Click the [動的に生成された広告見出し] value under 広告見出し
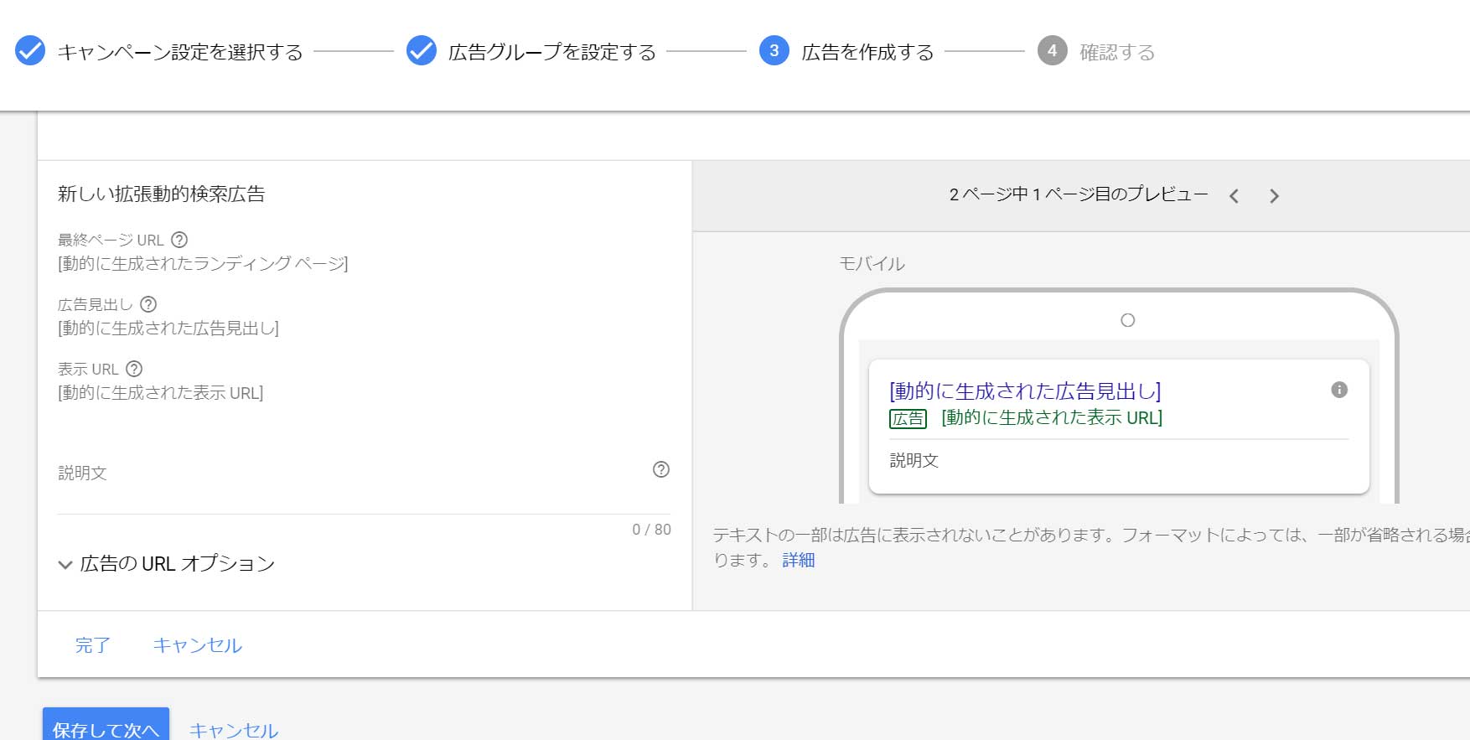1470x740 pixels. 168,329
